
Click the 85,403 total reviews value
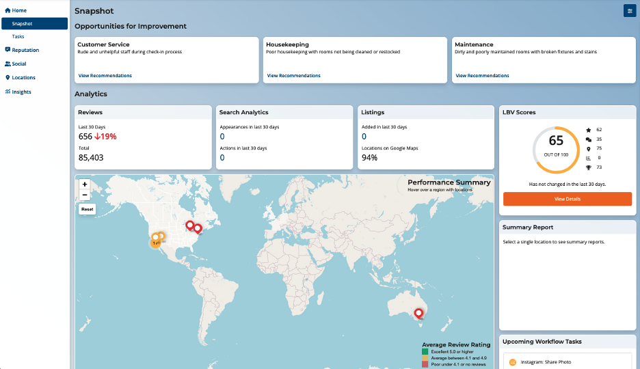[x=91, y=158]
